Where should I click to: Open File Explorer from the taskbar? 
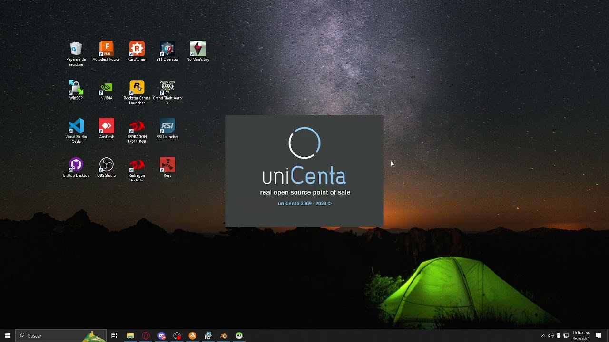pyautogui.click(x=130, y=336)
